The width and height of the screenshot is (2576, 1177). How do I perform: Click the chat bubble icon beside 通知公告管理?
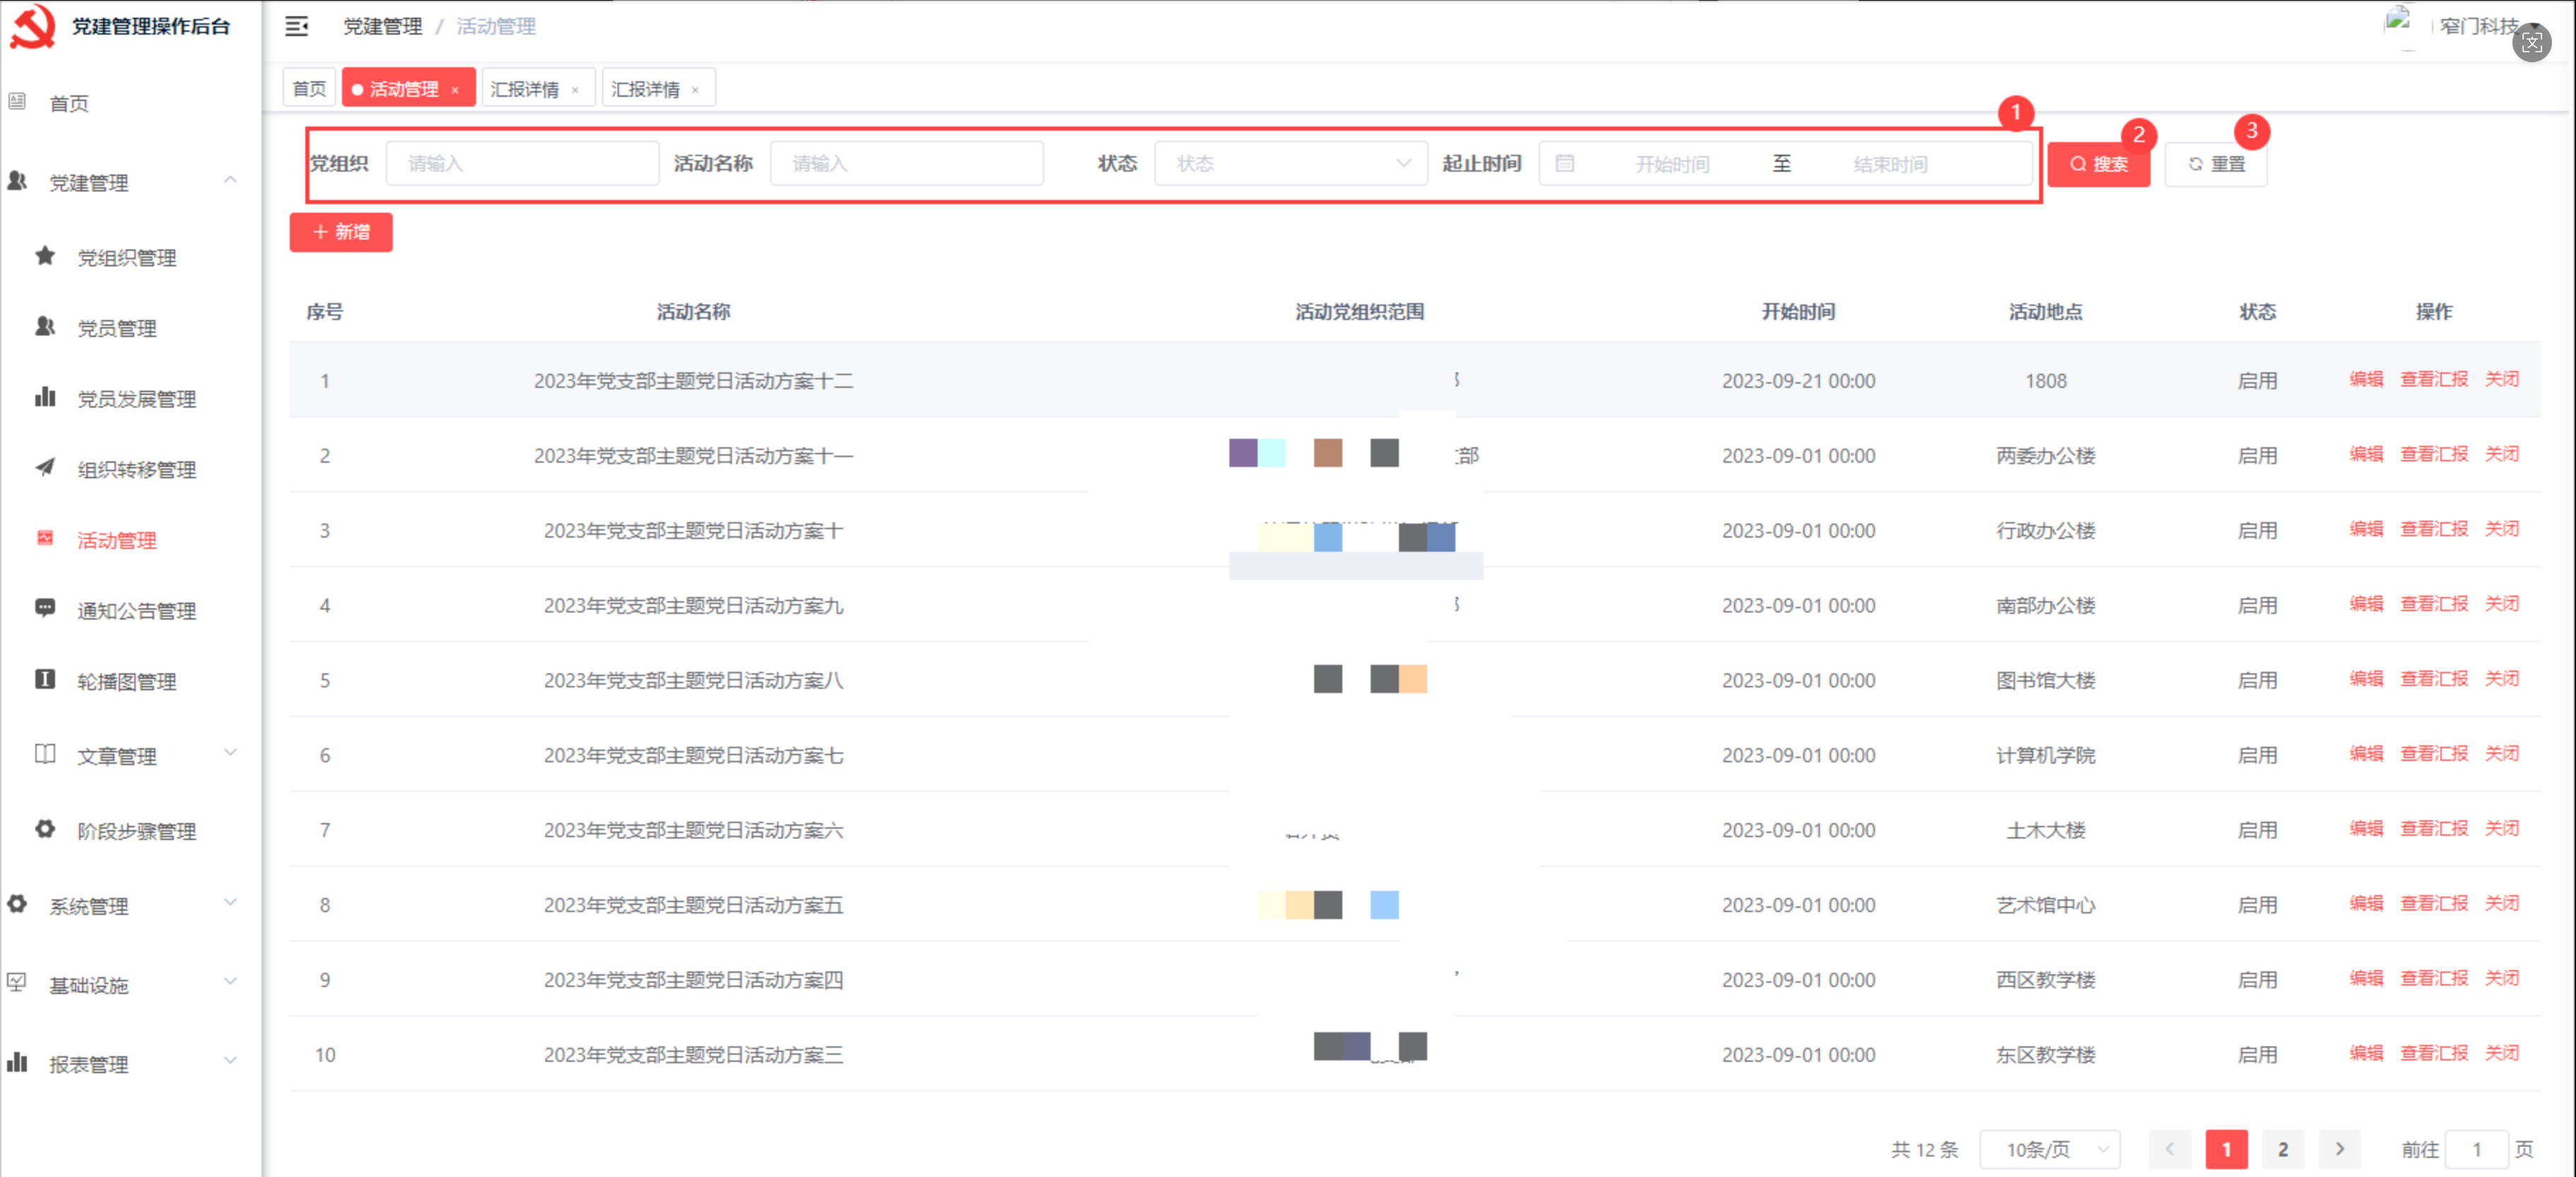click(45, 609)
